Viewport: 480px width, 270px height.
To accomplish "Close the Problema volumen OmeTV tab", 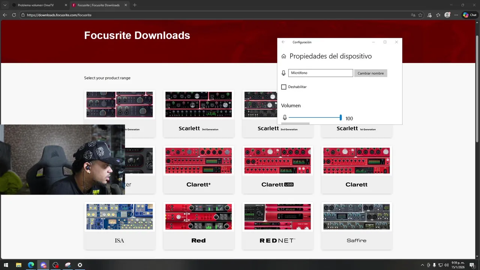I will click(66, 5).
